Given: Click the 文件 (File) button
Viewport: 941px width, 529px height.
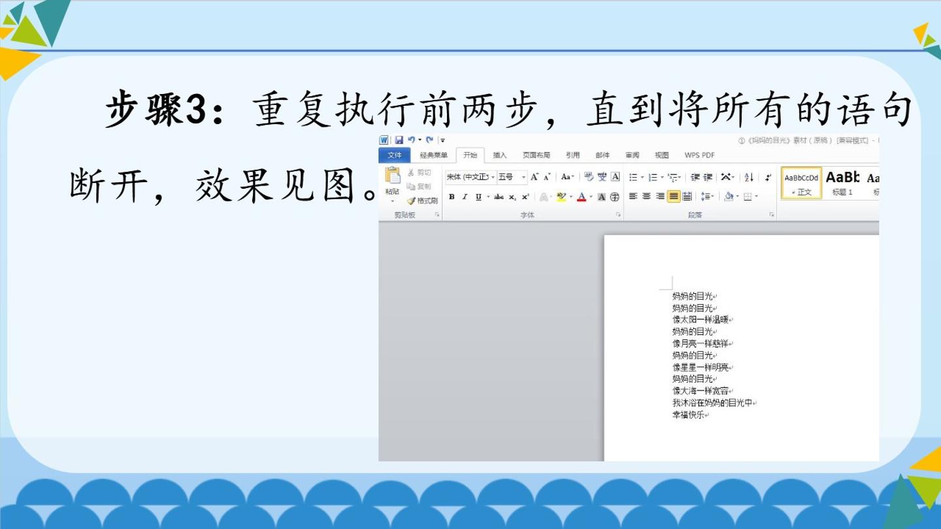Looking at the screenshot, I should 395,155.
